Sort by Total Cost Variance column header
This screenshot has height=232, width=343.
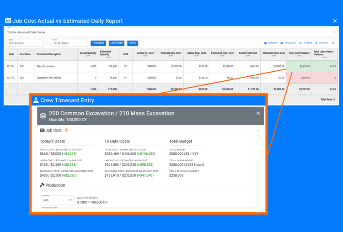(299, 54)
